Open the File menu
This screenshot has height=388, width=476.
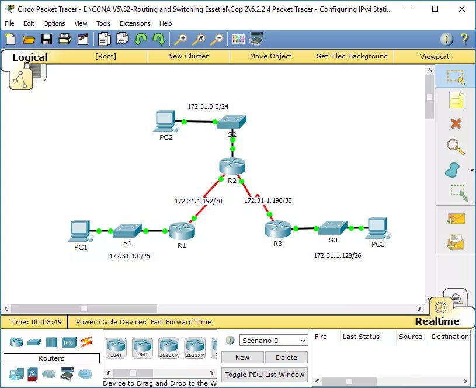tap(9, 23)
